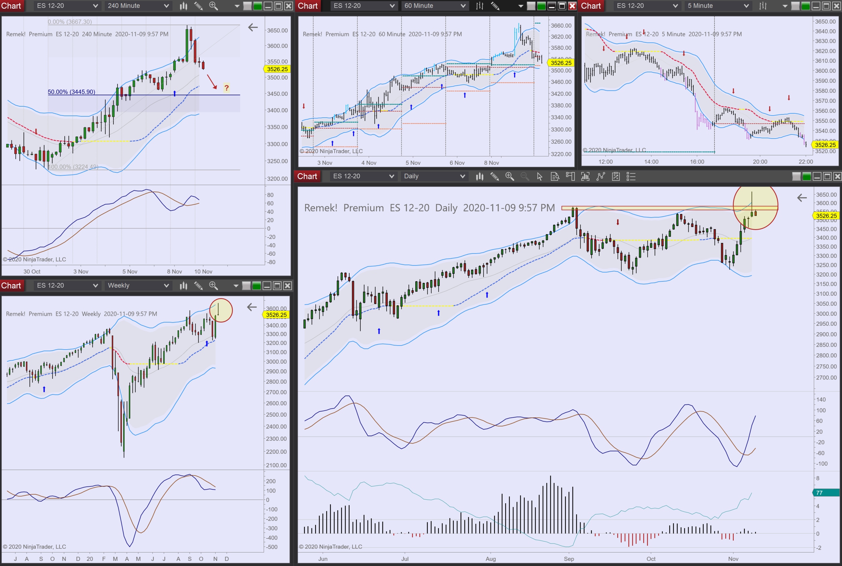Toggle green link button on 240 Minute chart
This screenshot has width=842, height=566.
pyautogui.click(x=258, y=6)
